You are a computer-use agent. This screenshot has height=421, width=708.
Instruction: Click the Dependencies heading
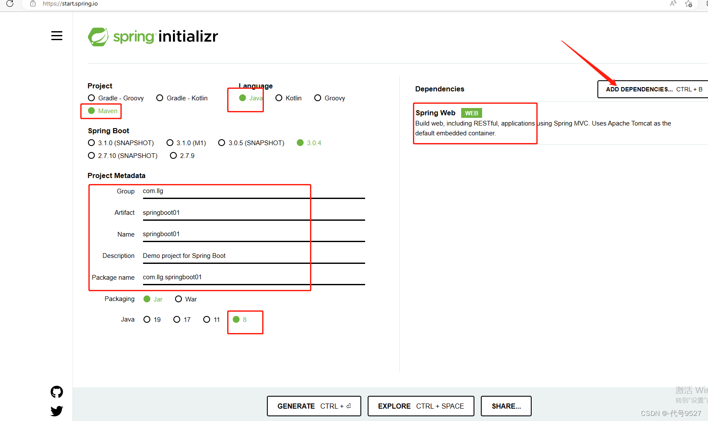(439, 89)
